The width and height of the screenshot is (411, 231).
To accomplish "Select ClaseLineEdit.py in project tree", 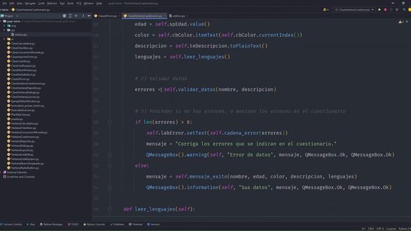I will coord(19,62).
